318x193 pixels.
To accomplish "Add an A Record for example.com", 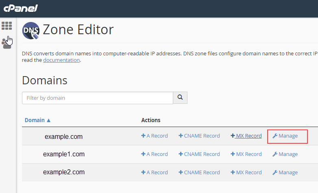I will coord(155,136).
